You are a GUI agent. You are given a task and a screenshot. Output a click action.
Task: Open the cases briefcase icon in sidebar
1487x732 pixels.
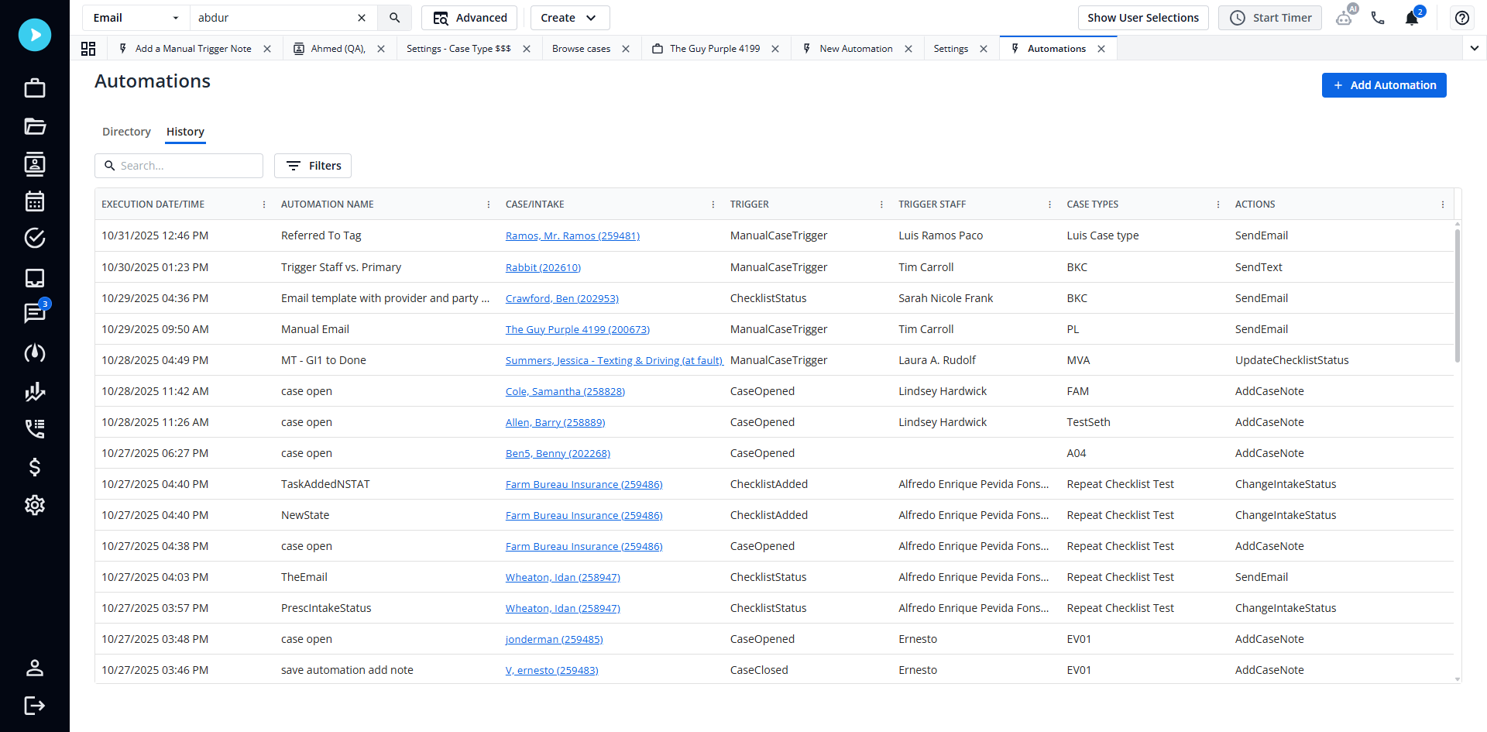pyautogui.click(x=35, y=88)
